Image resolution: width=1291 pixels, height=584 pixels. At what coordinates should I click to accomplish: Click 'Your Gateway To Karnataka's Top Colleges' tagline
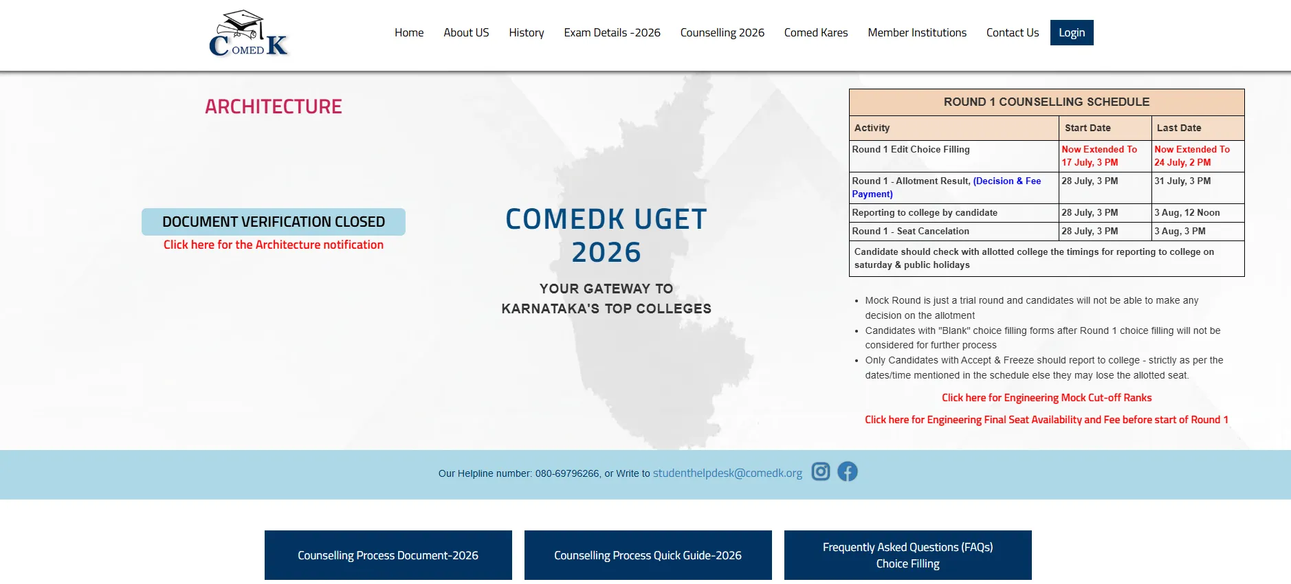point(606,299)
